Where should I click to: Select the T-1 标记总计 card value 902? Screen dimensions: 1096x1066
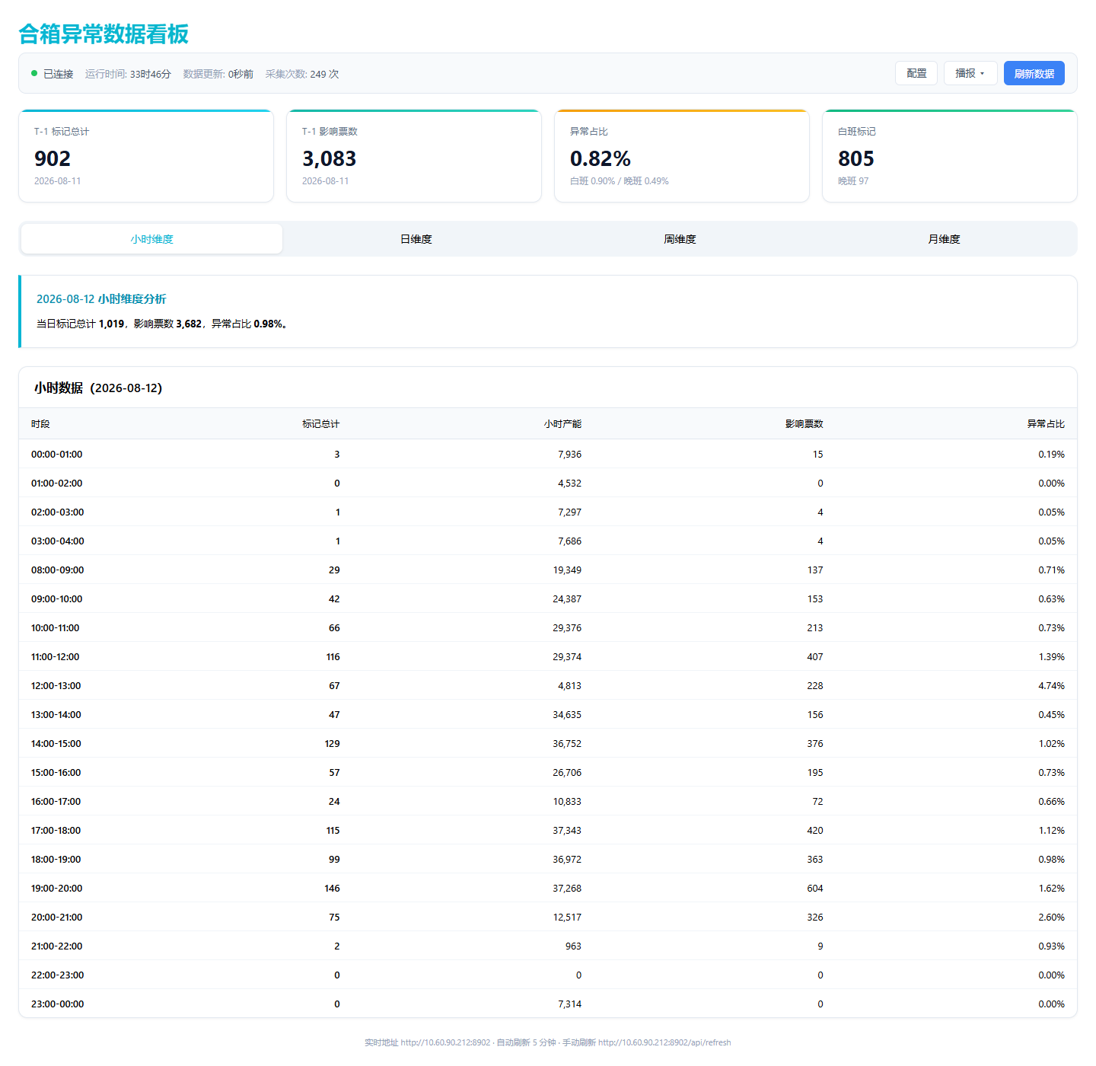coord(53,158)
